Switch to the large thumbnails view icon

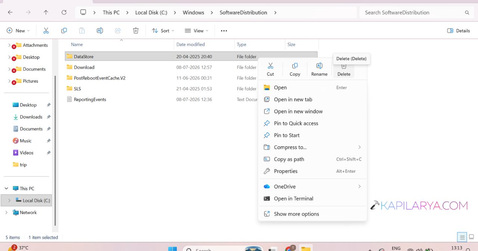(x=472, y=237)
